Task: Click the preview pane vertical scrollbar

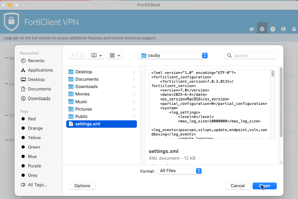Action: click(x=281, y=102)
